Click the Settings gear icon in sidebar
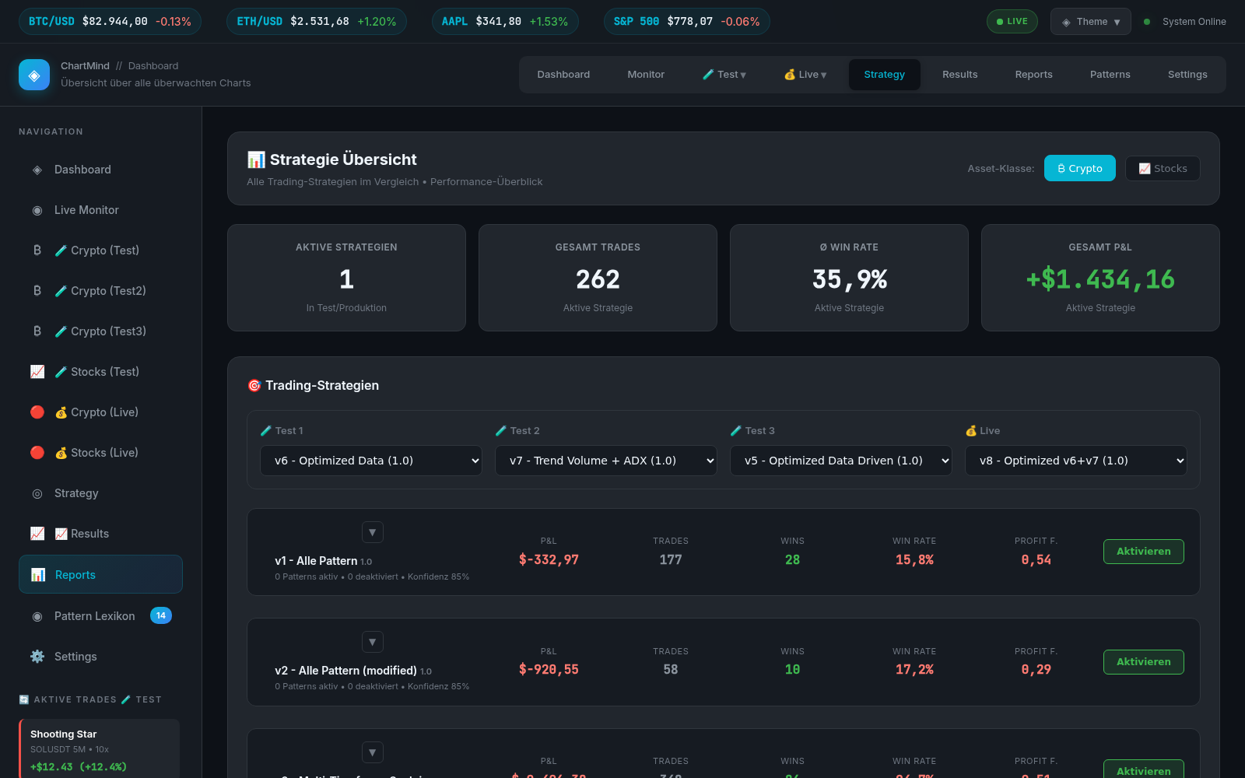 tap(37, 657)
